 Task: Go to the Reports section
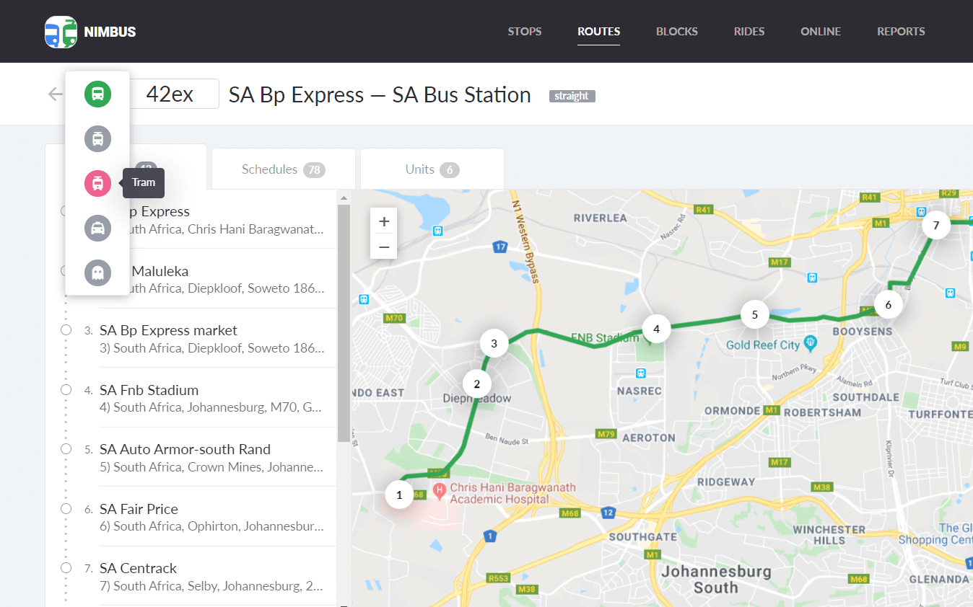[901, 32]
